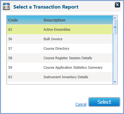Click the Cancel link
Viewport: 124px width, 114px height.
tap(81, 104)
